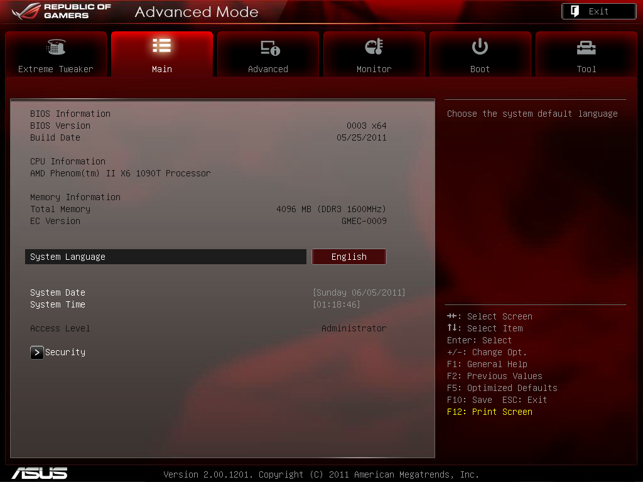This screenshot has width=643, height=482.
Task: Open the English language dropdown
Action: coord(349,257)
